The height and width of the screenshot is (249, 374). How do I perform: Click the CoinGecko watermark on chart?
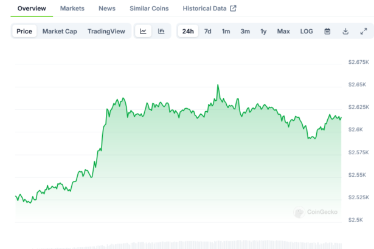[317, 212]
